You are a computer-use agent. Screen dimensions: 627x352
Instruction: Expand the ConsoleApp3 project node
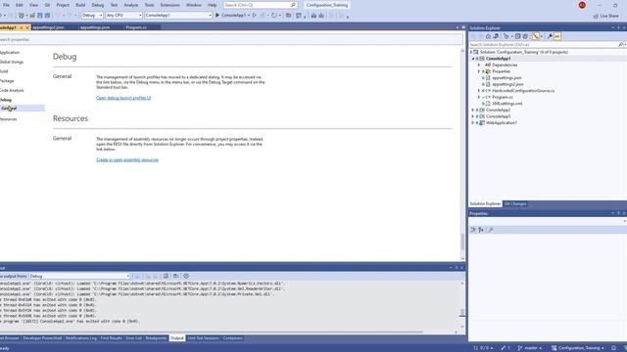click(473, 116)
